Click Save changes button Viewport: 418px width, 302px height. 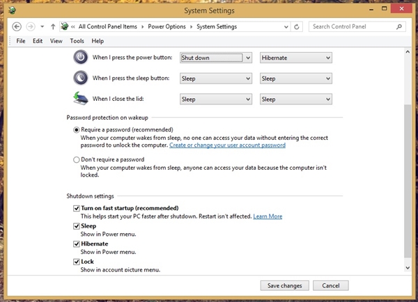[x=285, y=286]
